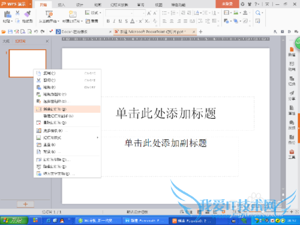Add a new document tab with plus
Image resolution: width=300 pixels, height=225 pixels.
tap(200, 32)
